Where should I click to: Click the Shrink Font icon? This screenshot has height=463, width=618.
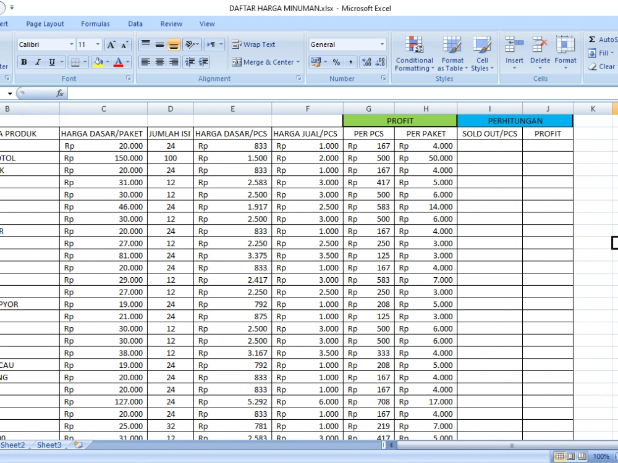tap(124, 44)
